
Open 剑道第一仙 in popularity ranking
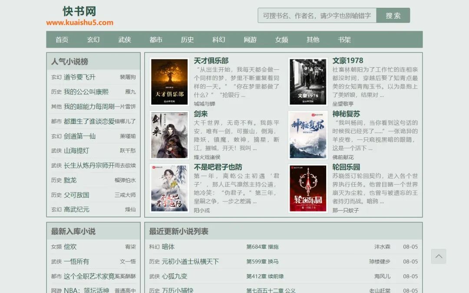pos(79,136)
